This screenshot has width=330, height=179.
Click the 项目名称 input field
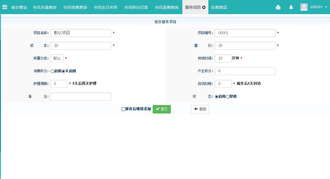[x=81, y=33]
